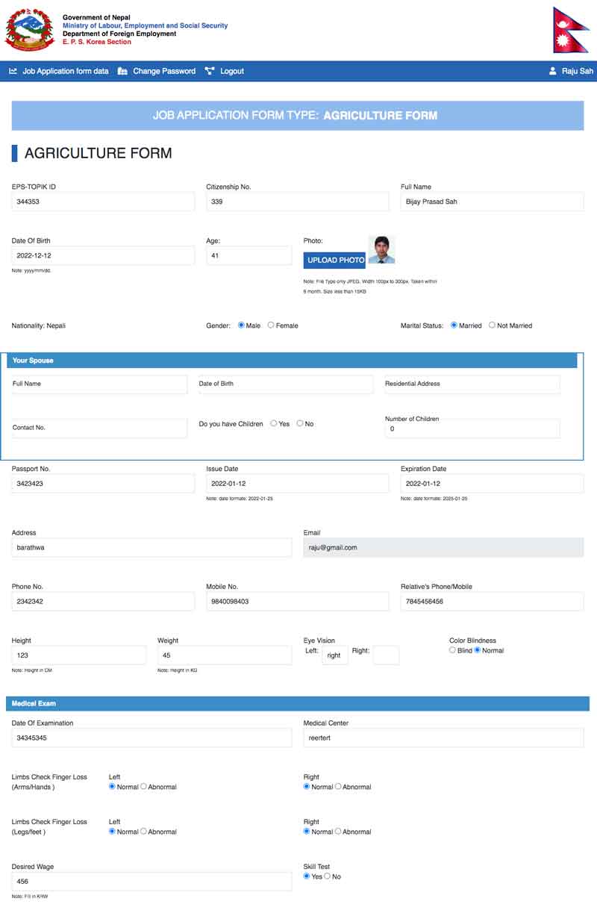Select the Female gender radio button

point(271,325)
